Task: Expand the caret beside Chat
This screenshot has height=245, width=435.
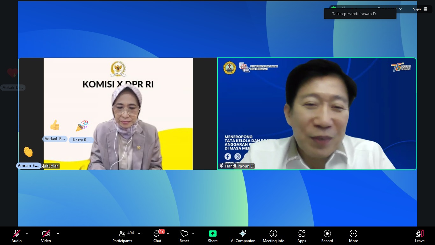Action: pos(168,234)
